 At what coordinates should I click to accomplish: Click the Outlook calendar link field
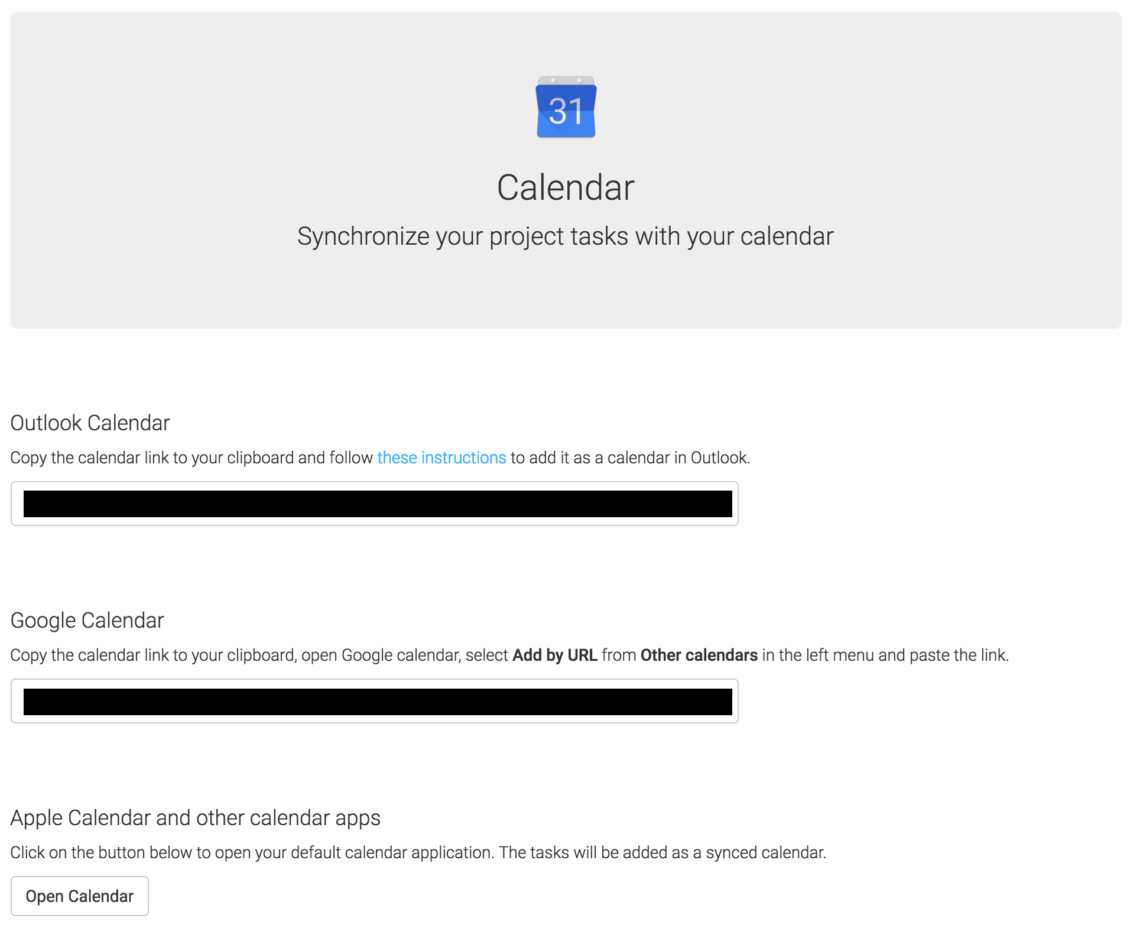click(x=375, y=504)
